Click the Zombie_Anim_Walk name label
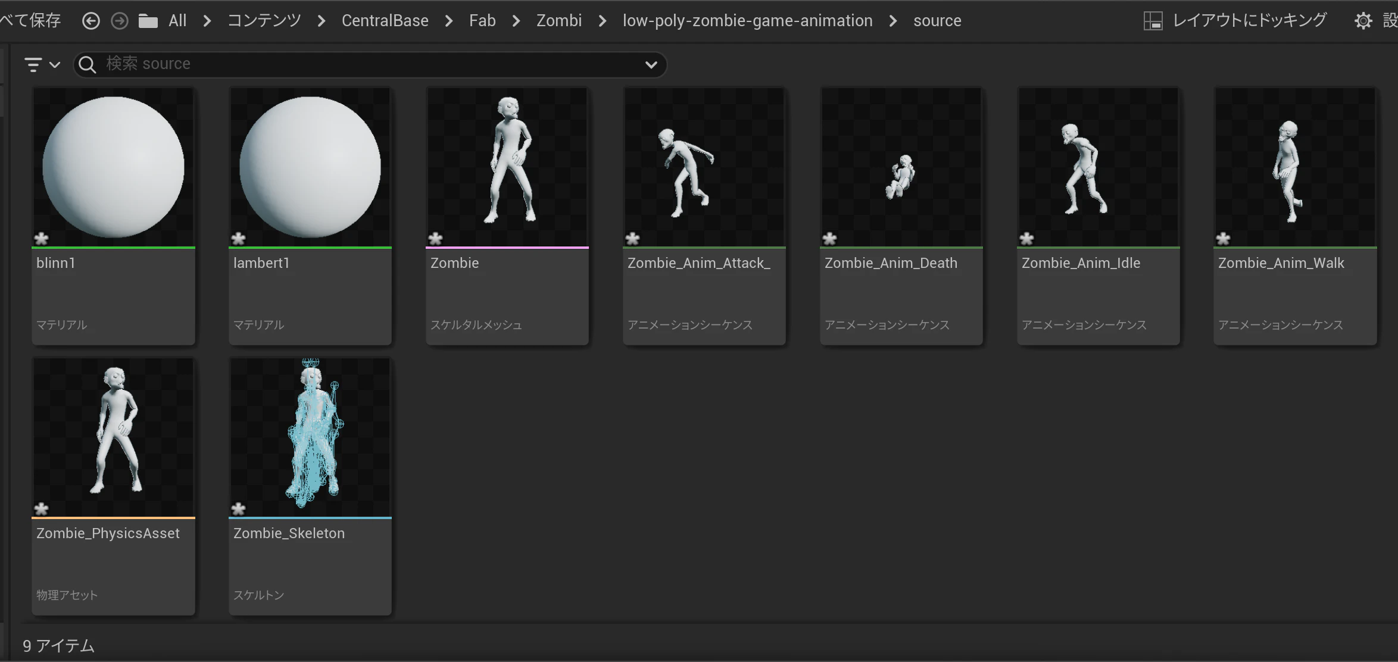The width and height of the screenshot is (1398, 662). pos(1281,263)
